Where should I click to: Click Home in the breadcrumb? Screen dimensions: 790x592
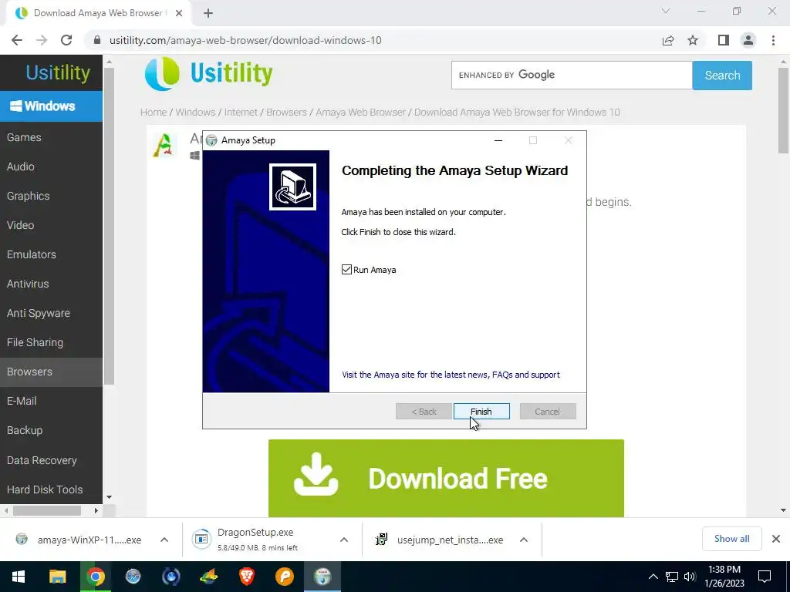(154, 113)
